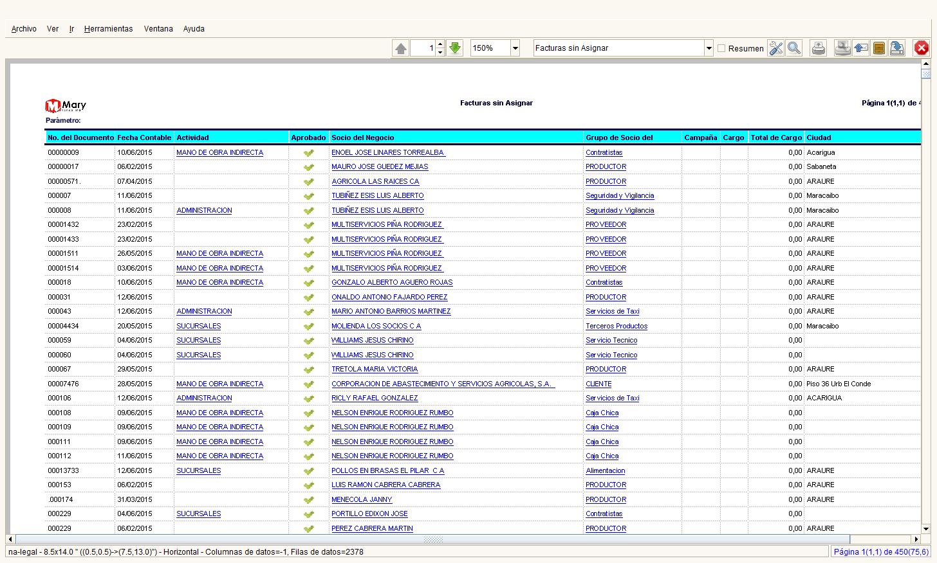Click the page number input field
The height and width of the screenshot is (563, 937).
click(422, 48)
